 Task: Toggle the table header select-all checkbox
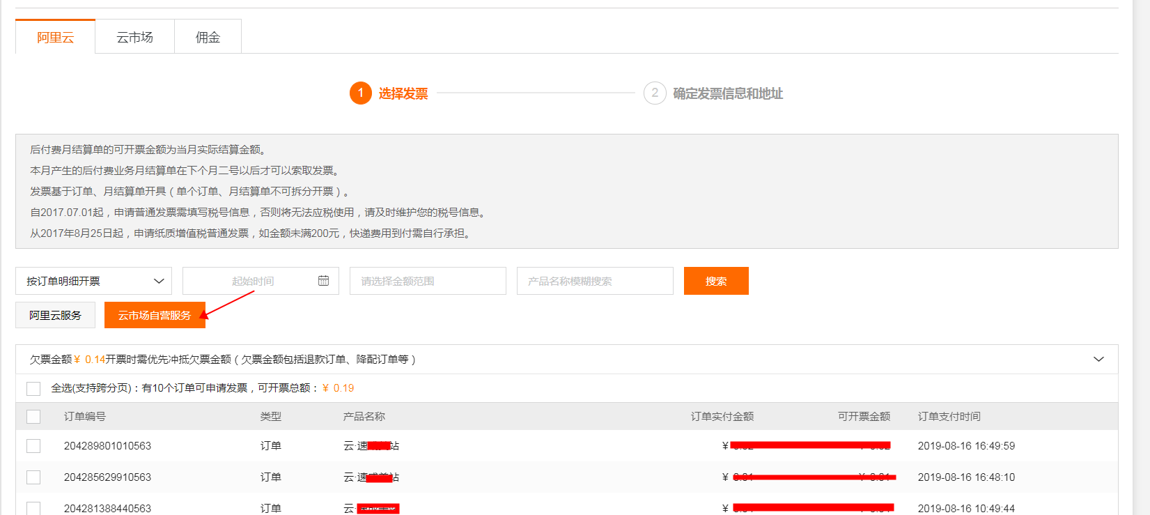(33, 417)
